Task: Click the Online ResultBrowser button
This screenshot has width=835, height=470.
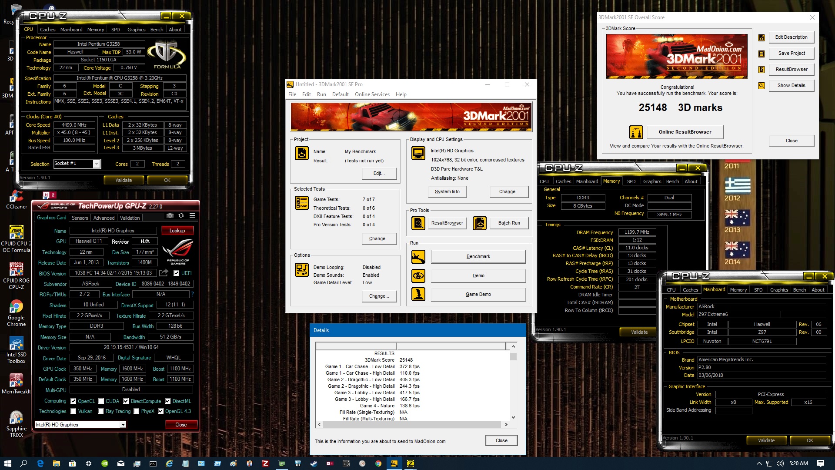Action: pyautogui.click(x=685, y=132)
